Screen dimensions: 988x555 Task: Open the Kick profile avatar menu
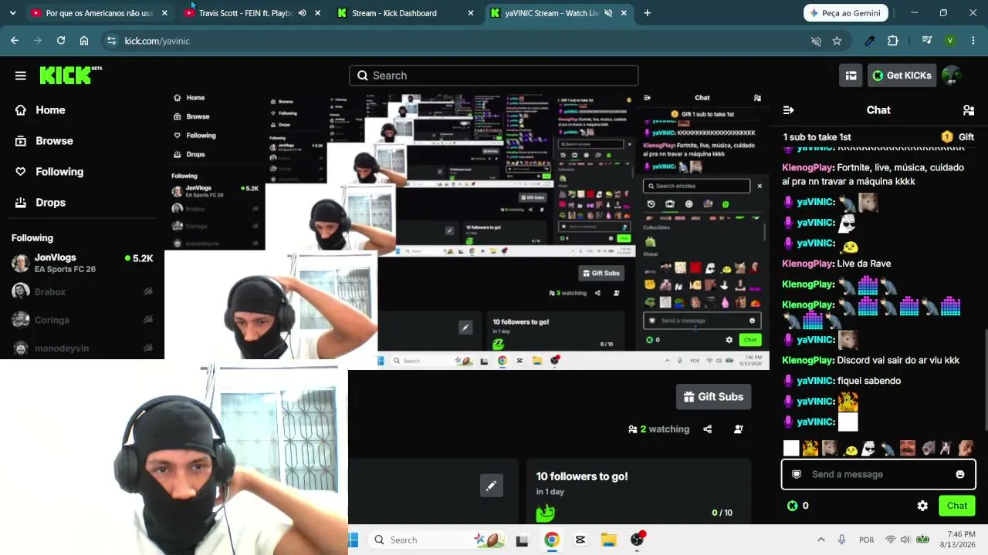click(x=952, y=76)
